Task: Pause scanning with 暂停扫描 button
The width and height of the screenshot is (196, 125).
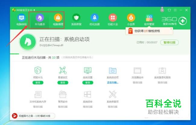Action: pos(169,42)
